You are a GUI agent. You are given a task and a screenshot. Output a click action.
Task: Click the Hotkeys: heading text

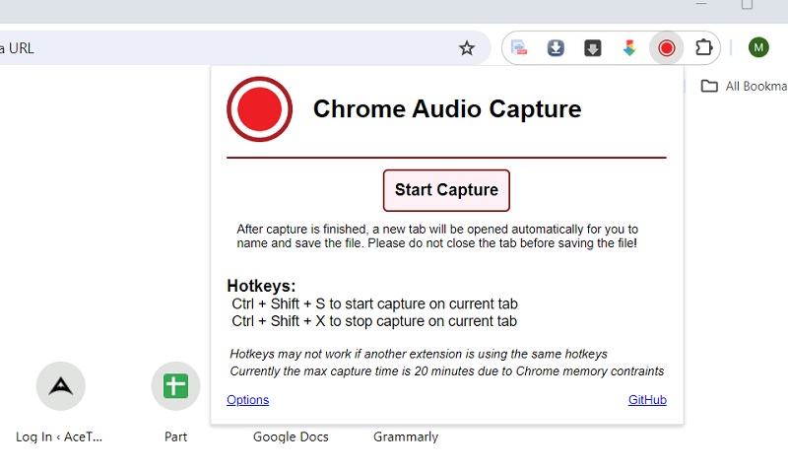(x=261, y=286)
